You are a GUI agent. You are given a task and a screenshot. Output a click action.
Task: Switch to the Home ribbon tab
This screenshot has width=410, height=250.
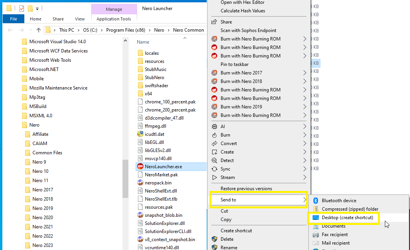point(36,19)
